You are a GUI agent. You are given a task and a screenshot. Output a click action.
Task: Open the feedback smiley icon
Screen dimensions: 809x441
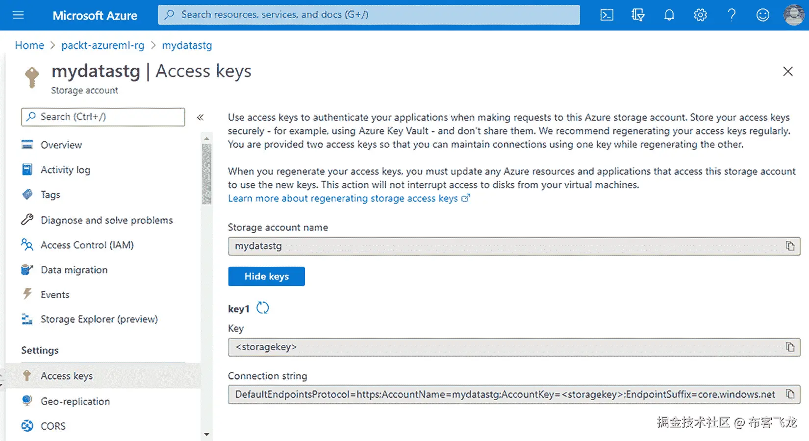763,15
